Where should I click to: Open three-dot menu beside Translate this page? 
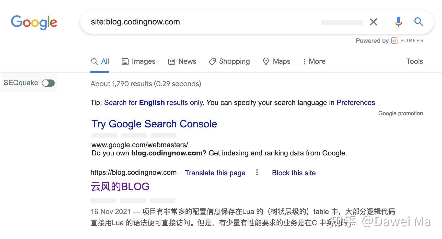click(257, 172)
